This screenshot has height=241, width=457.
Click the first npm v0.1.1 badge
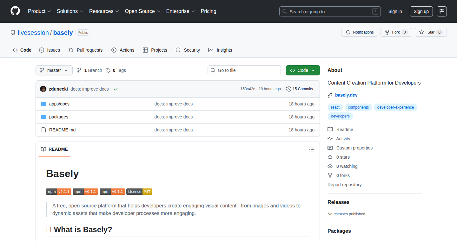click(x=59, y=192)
